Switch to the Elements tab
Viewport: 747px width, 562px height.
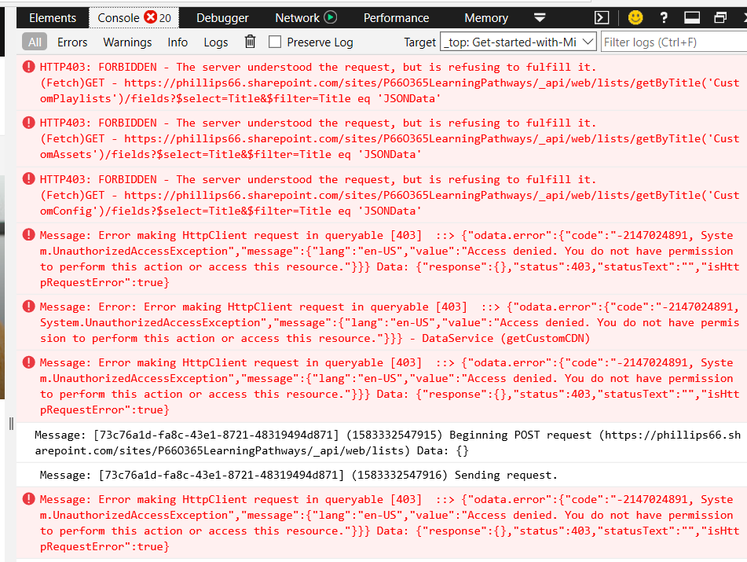pos(52,17)
